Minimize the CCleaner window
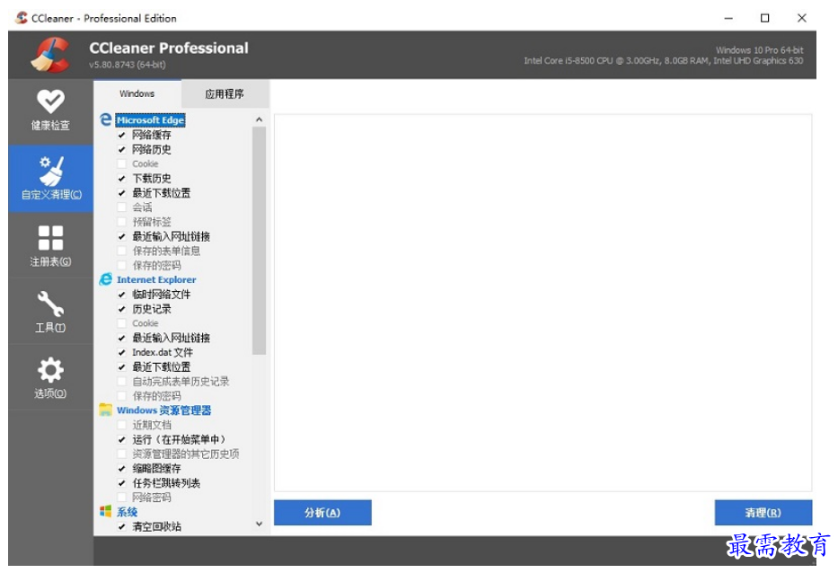This screenshot has height=573, width=838. pos(728,18)
